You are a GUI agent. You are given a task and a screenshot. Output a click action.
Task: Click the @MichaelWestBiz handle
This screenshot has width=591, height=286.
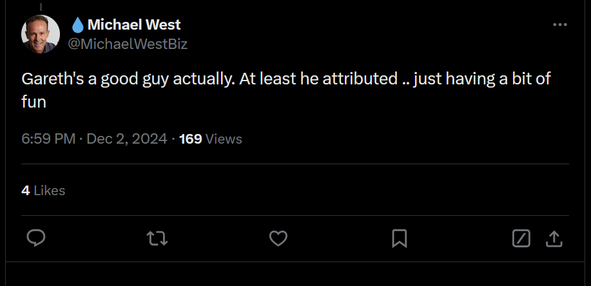click(x=128, y=44)
